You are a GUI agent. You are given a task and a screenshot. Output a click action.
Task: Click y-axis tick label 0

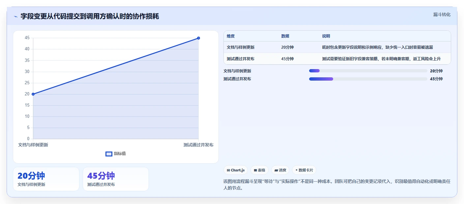click(x=28, y=139)
